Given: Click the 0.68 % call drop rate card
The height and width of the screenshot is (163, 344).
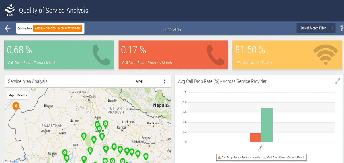Looking at the screenshot, I should pyautogui.click(x=59, y=55).
